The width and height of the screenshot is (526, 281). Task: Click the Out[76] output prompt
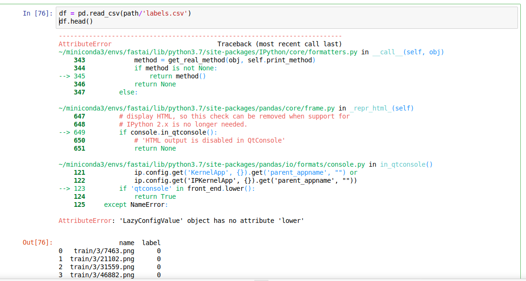coord(38,242)
